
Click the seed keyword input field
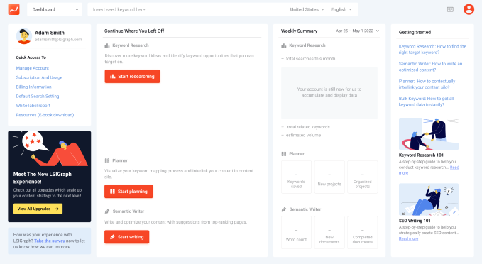pos(187,9)
